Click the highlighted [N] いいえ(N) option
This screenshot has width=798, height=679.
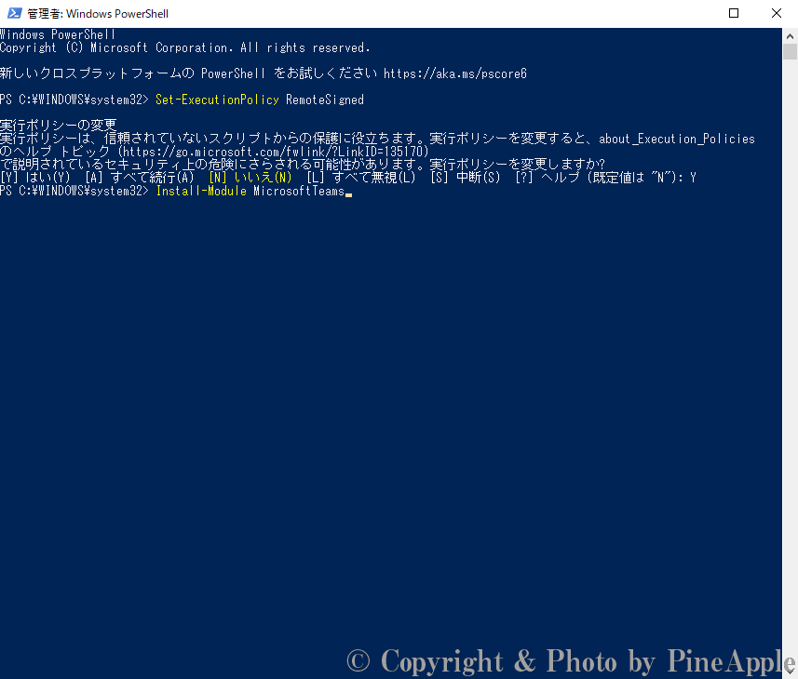point(250,178)
